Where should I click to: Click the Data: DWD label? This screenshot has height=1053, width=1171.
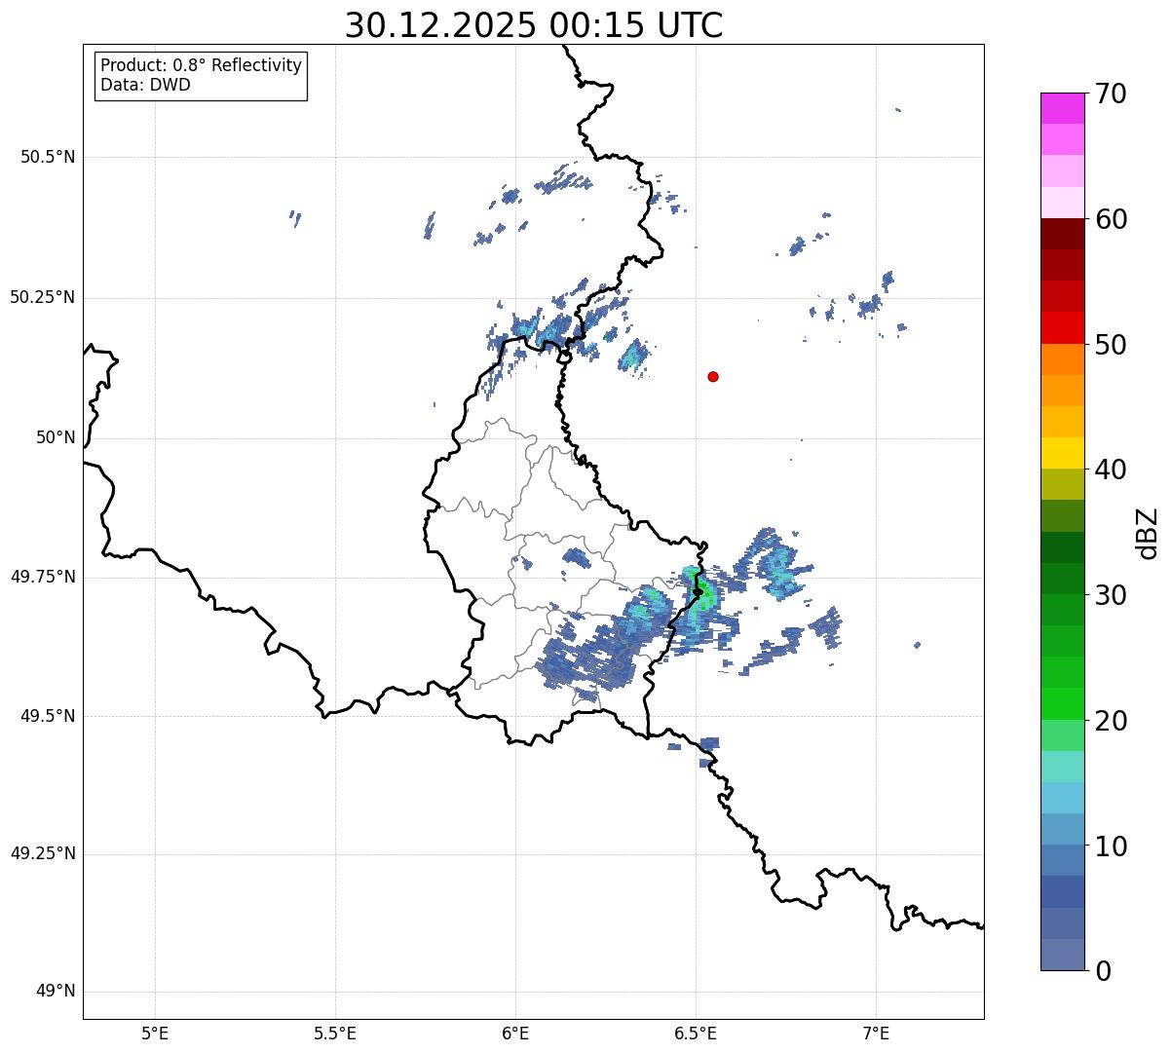pos(145,85)
